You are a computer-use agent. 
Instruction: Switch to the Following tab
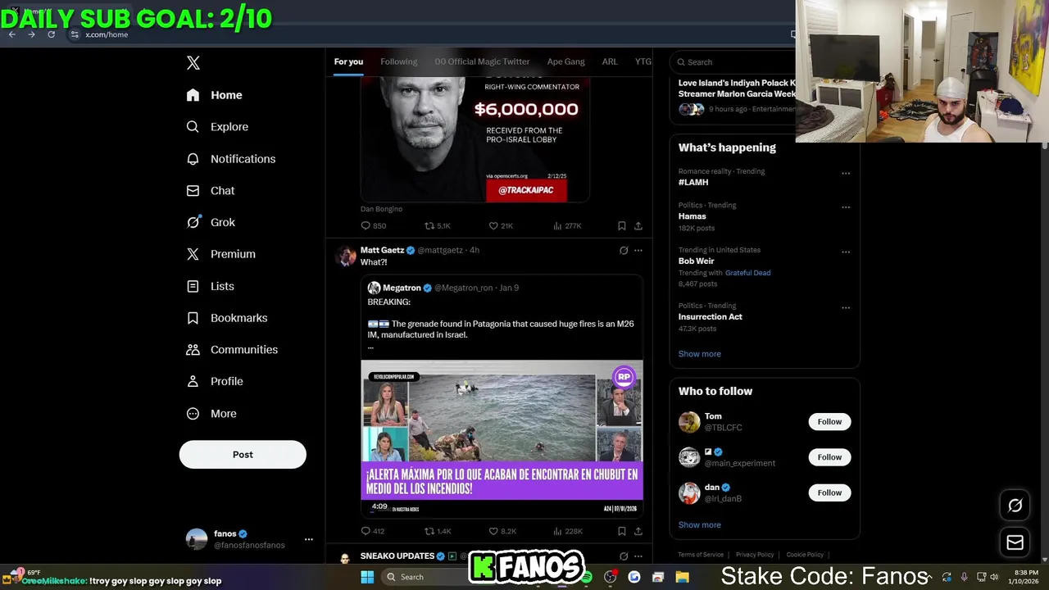point(398,61)
